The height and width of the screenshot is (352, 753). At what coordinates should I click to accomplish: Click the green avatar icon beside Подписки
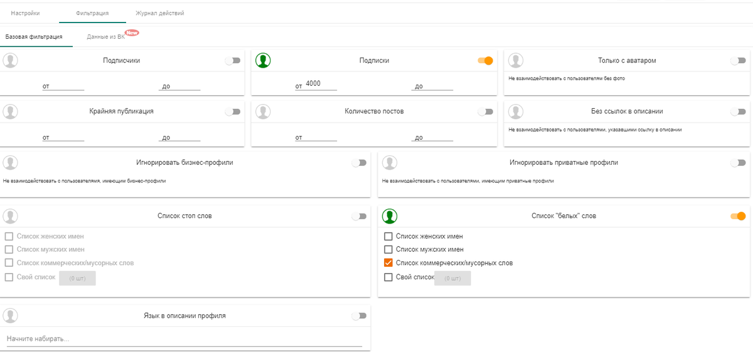pyautogui.click(x=264, y=60)
